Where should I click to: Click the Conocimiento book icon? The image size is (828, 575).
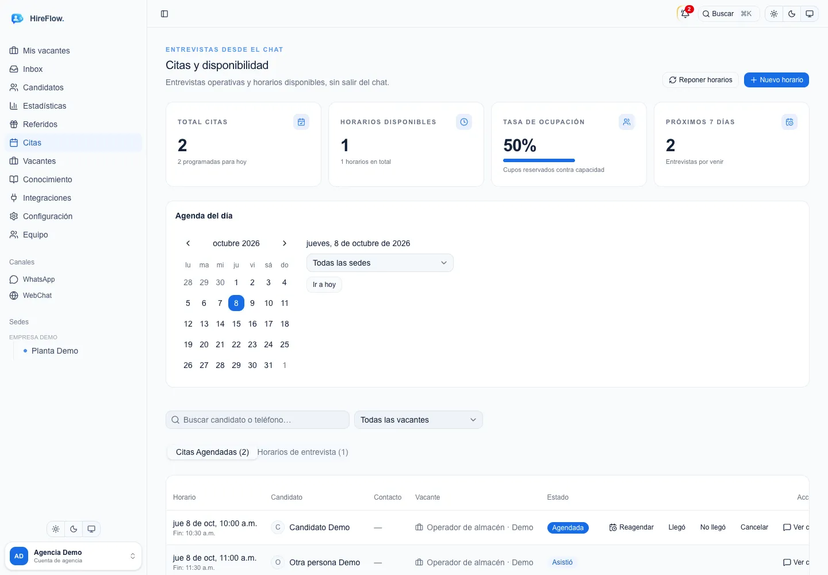[14, 179]
